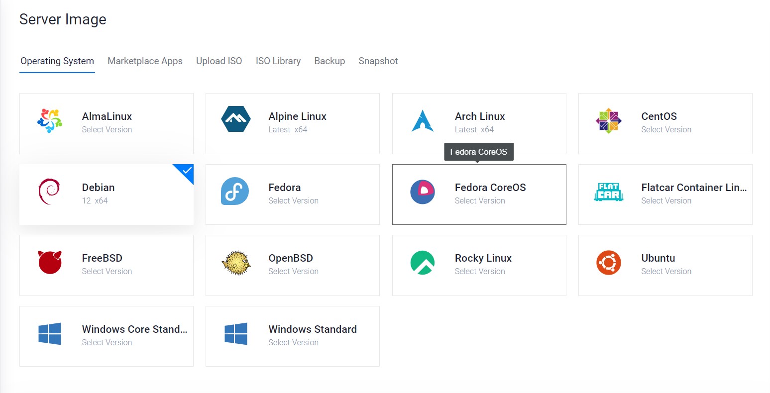770x393 pixels.
Task: Click the Rocky Linux green logo
Action: pos(423,263)
